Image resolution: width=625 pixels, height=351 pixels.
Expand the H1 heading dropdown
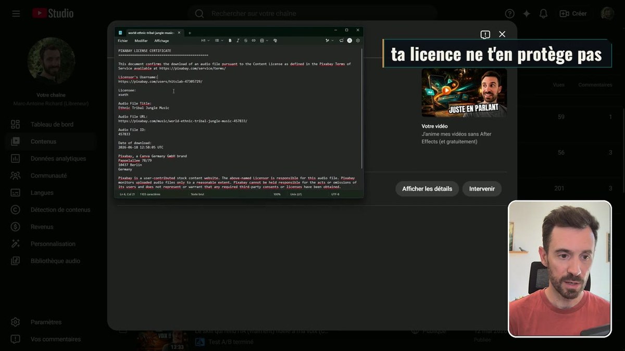[205, 41]
